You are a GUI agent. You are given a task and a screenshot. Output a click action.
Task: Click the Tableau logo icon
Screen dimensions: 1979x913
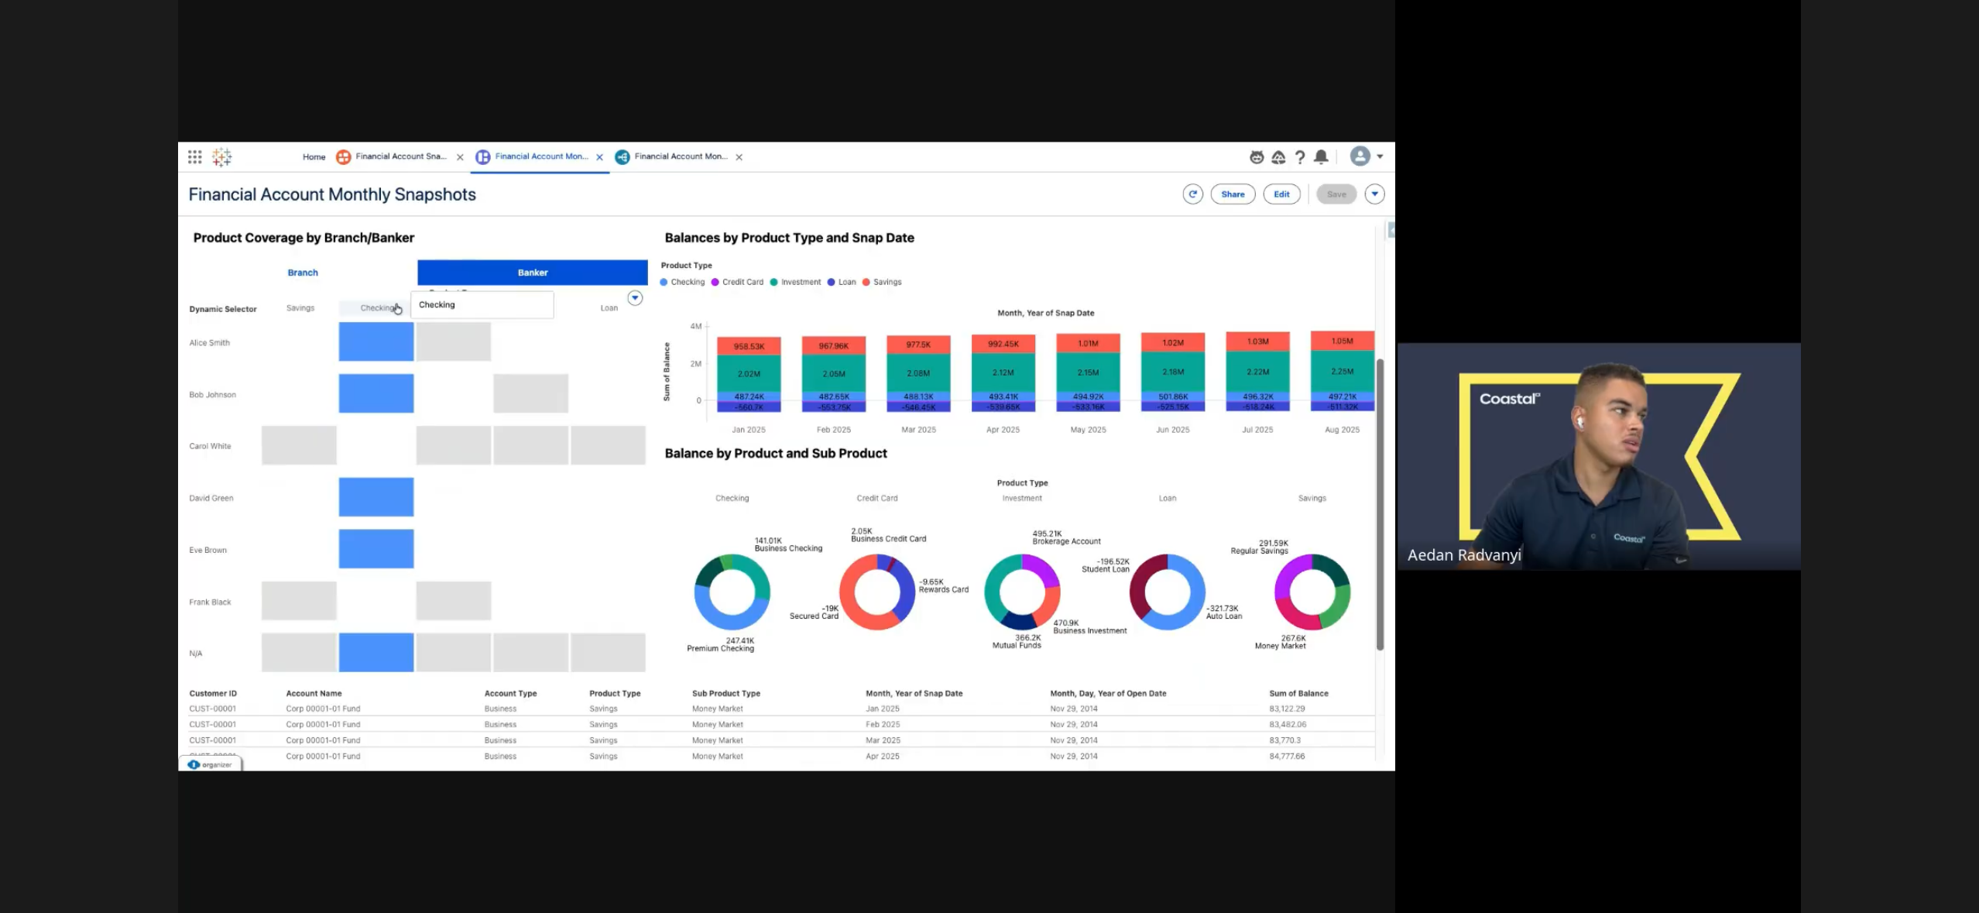[x=221, y=157]
